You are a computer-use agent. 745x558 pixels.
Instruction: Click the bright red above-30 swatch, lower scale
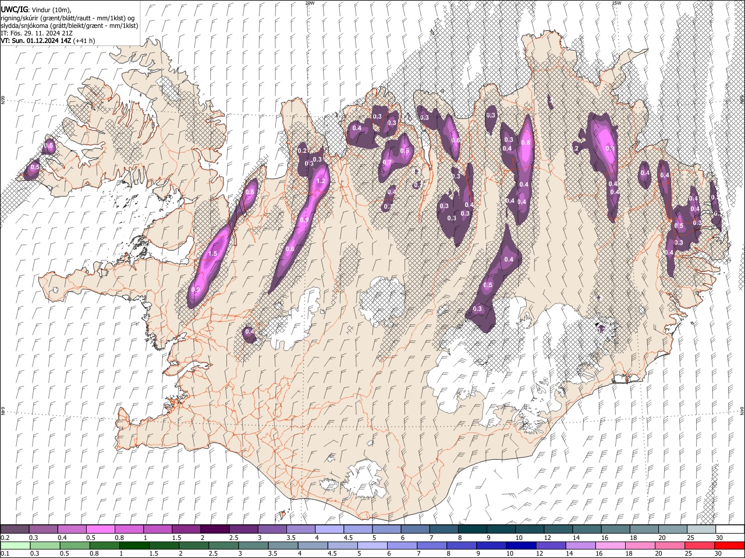pos(729,546)
